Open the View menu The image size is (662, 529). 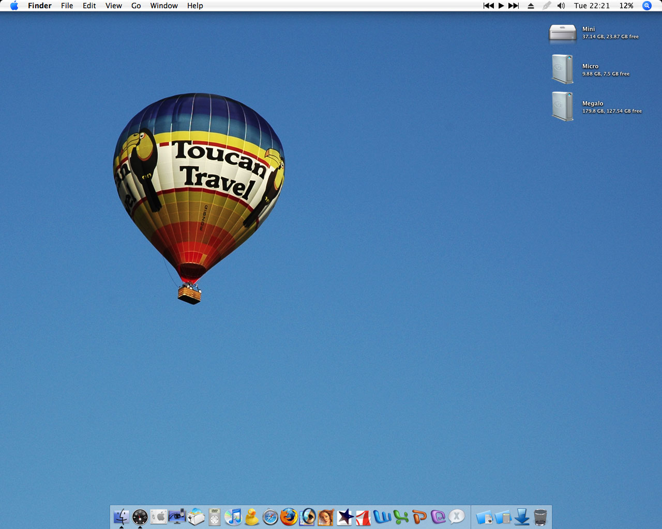114,6
